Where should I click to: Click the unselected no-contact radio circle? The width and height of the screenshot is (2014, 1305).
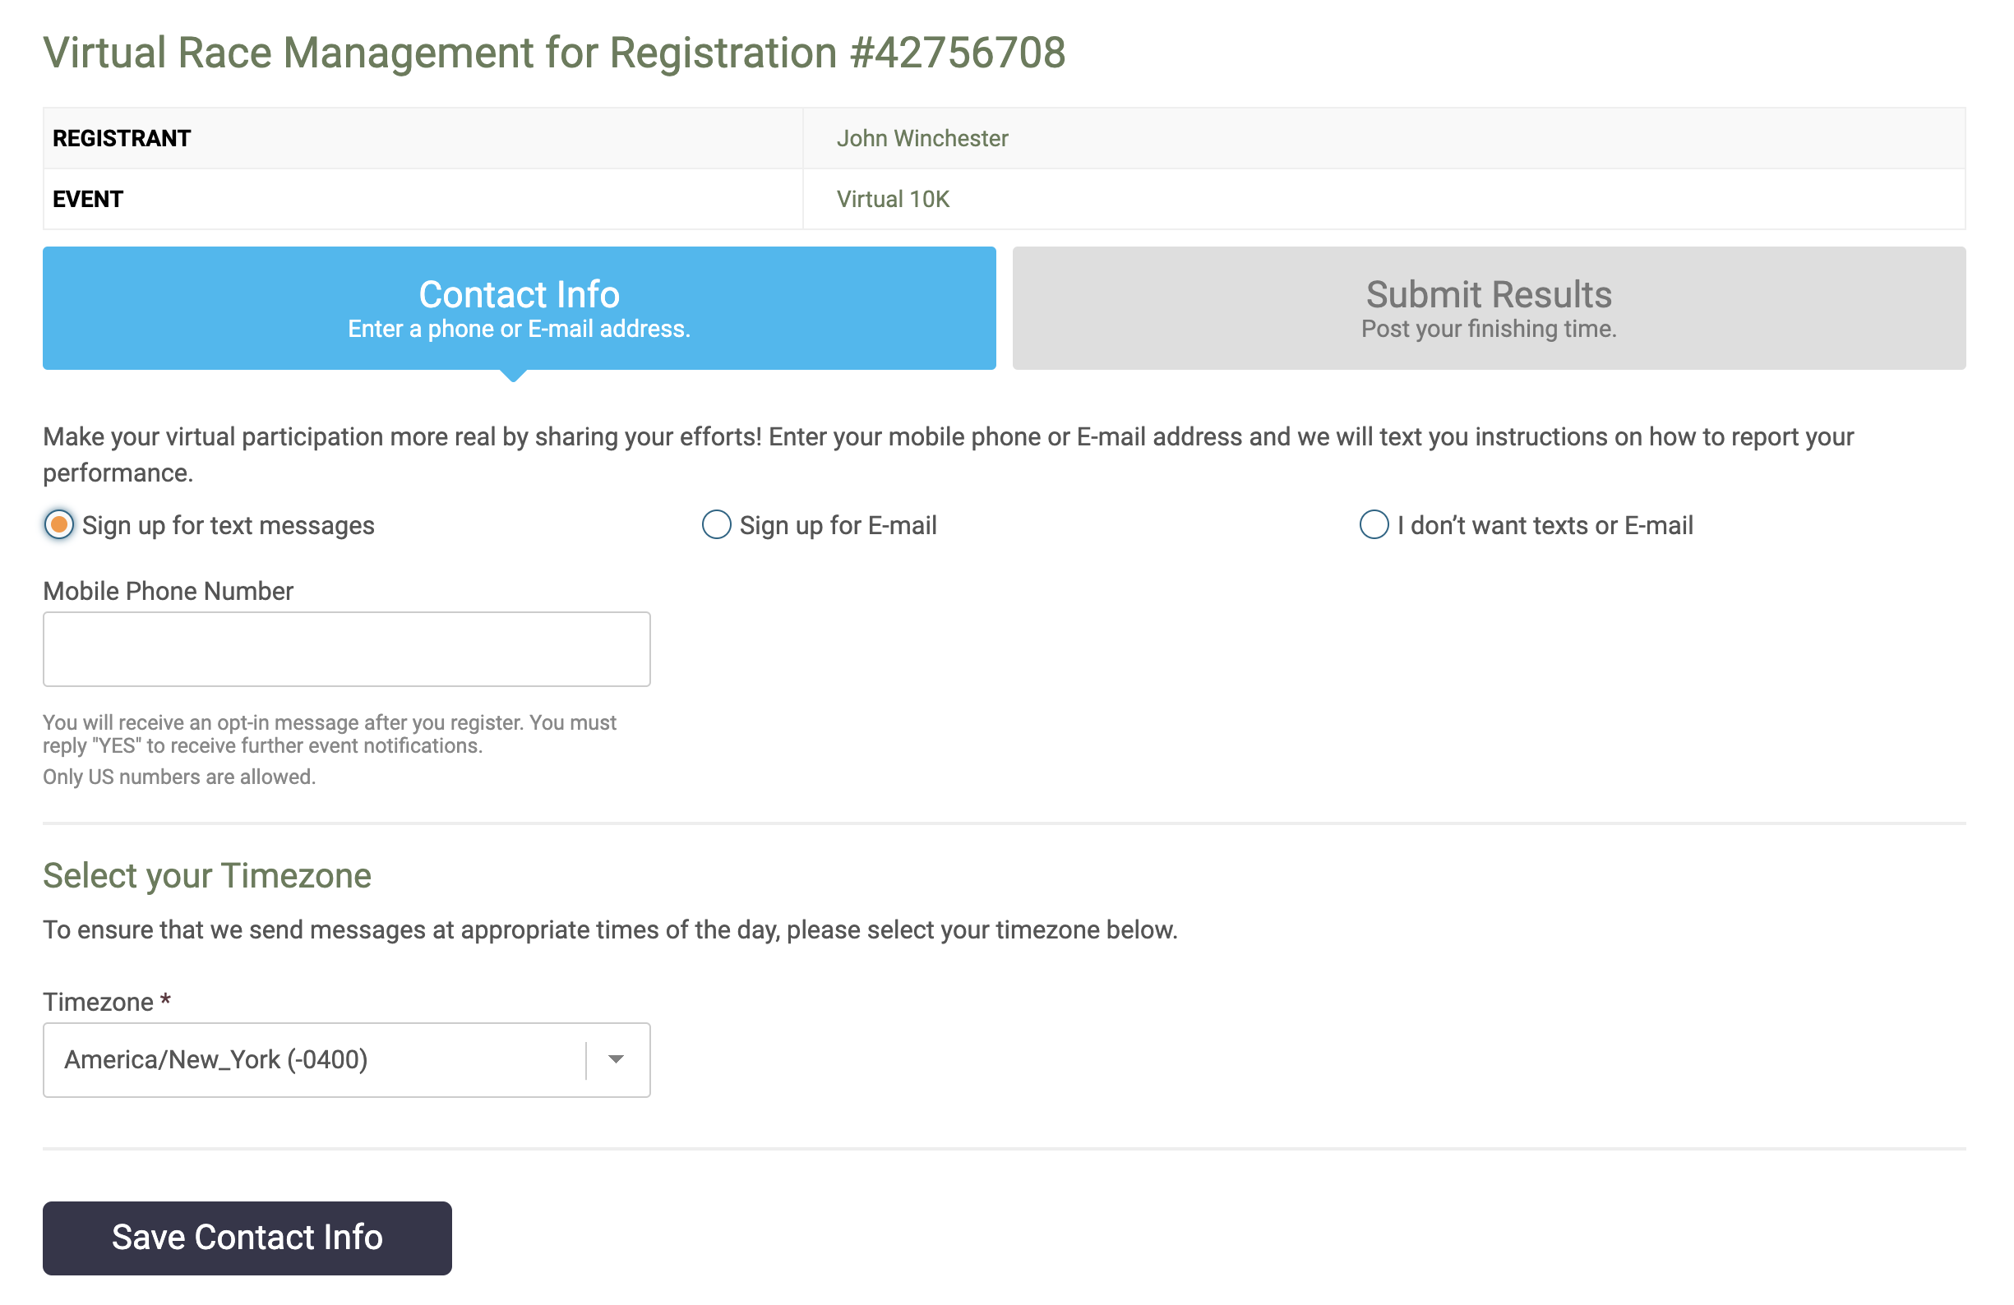[x=1375, y=524]
